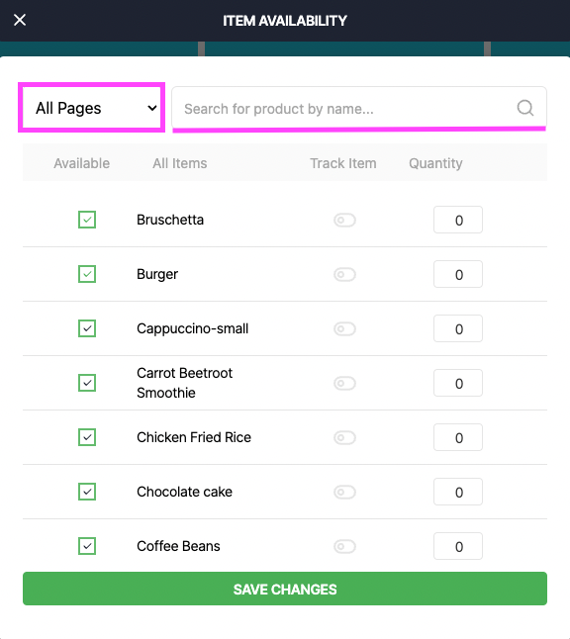Uncheck availability for Bruschetta
This screenshot has height=639, width=570.
click(87, 220)
